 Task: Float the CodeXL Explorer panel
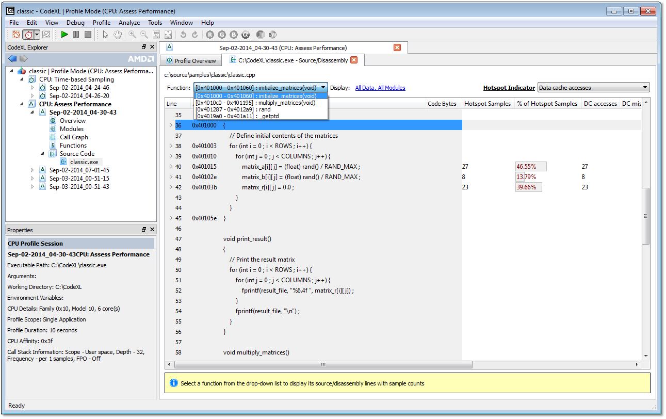[144, 47]
